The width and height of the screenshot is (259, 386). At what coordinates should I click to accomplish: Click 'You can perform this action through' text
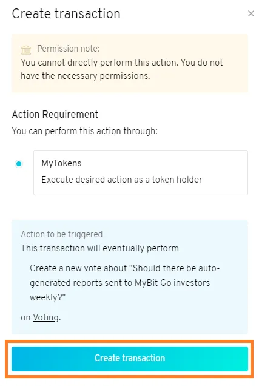pos(84,131)
